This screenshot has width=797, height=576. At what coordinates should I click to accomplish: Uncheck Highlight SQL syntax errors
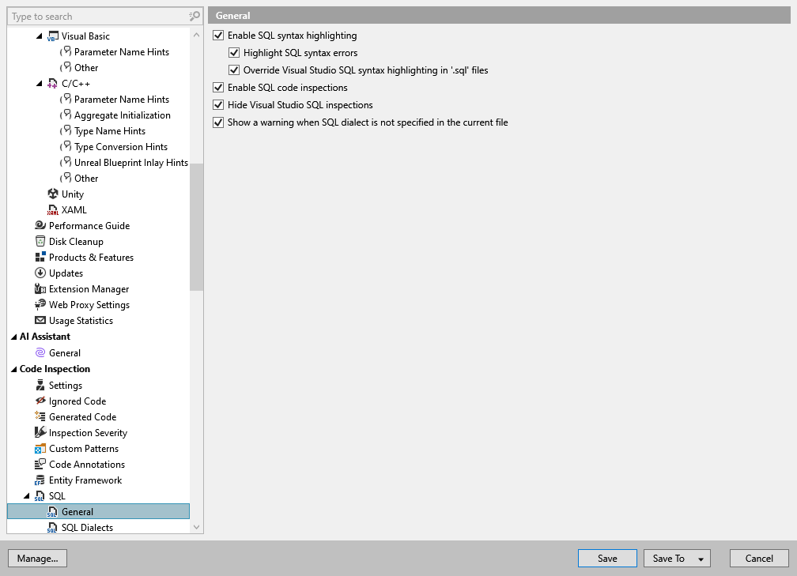pyautogui.click(x=234, y=52)
